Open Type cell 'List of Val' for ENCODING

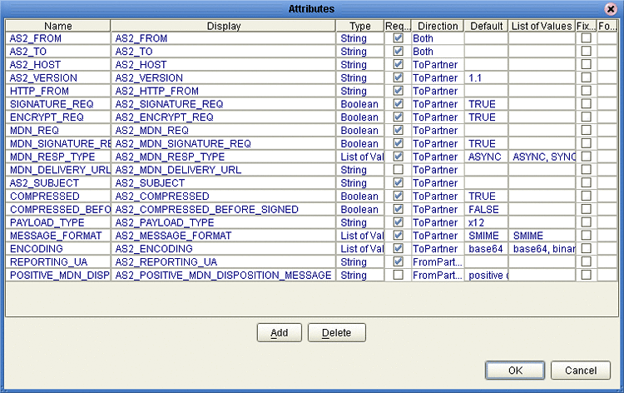(x=360, y=249)
